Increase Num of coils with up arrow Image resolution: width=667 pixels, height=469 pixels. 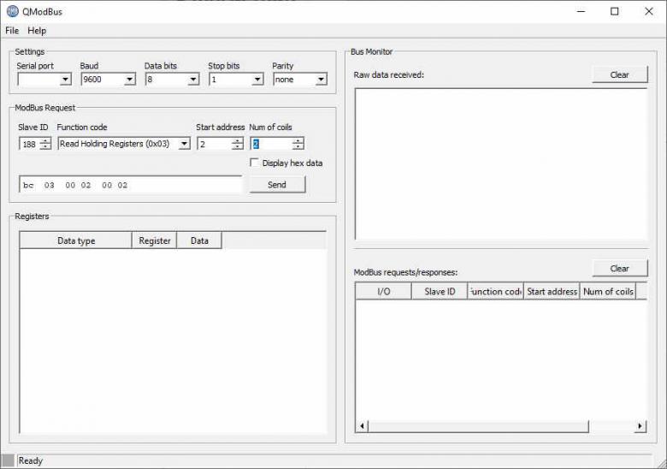tap(298, 141)
